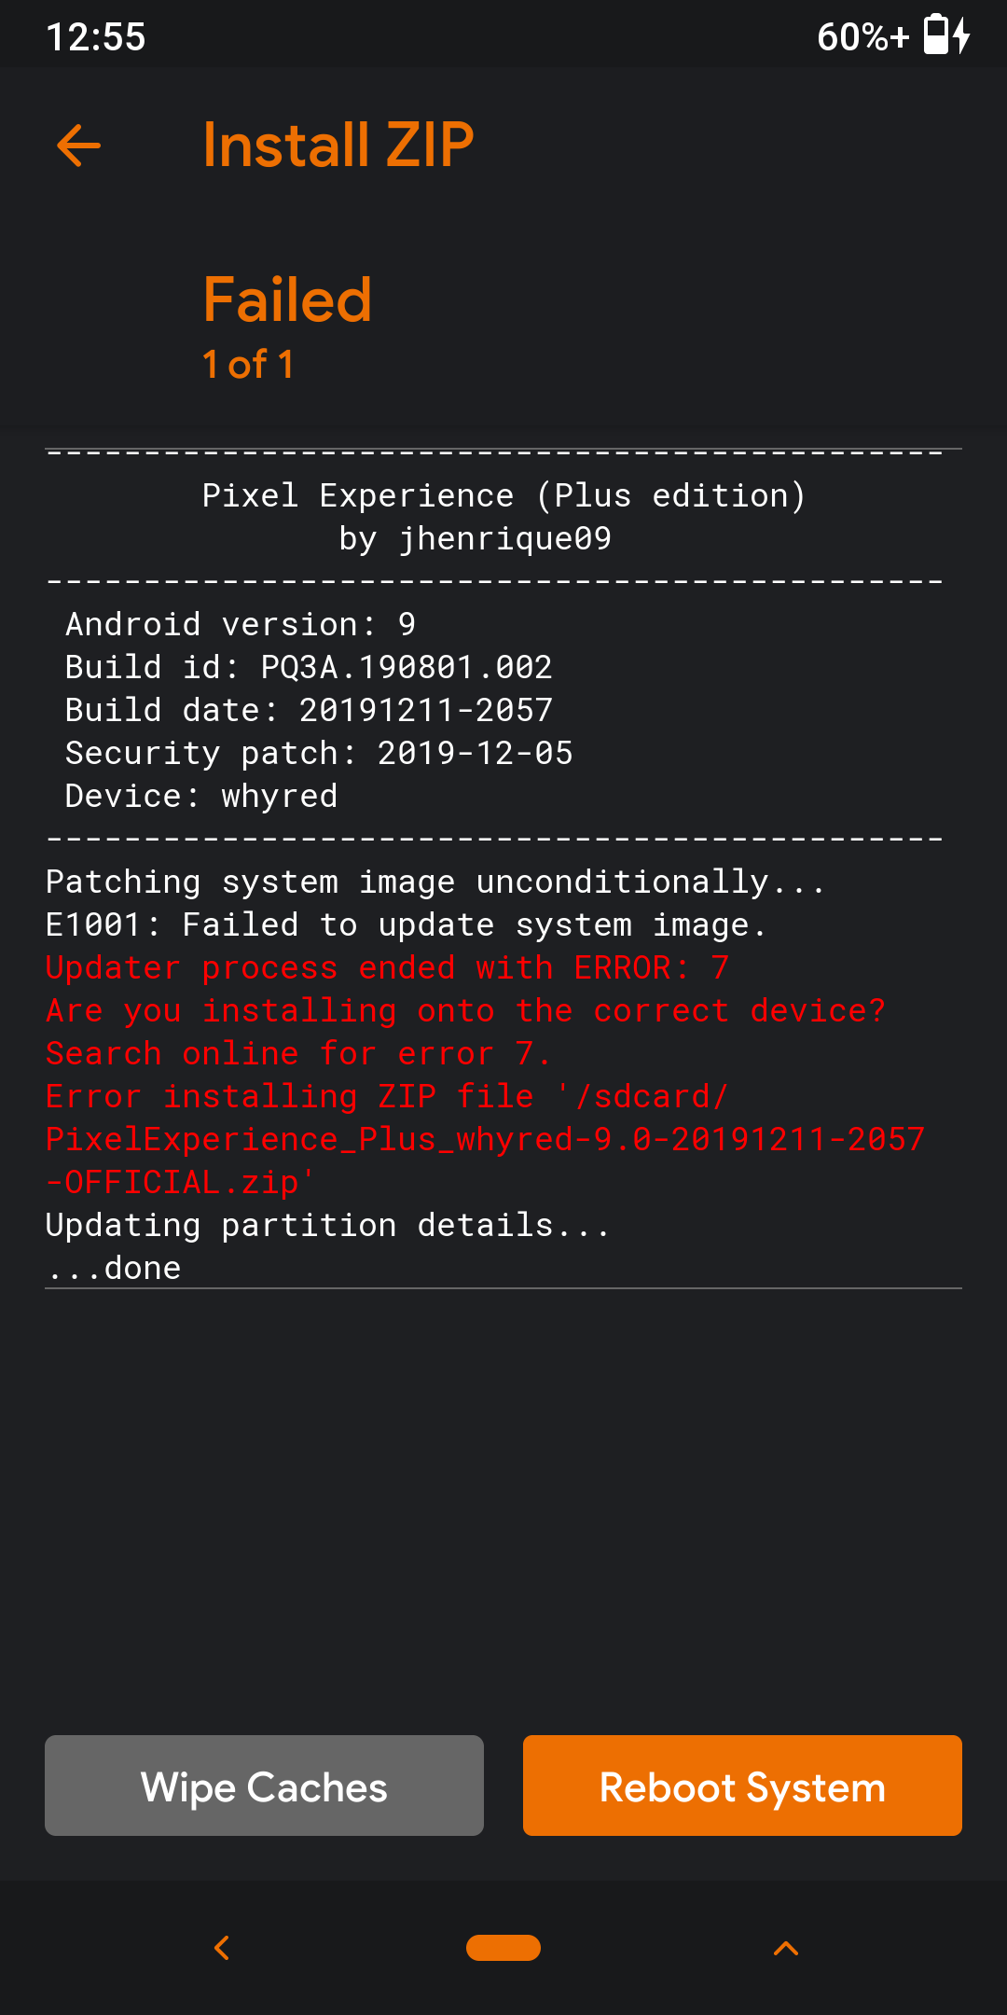The width and height of the screenshot is (1007, 2015).
Task: Select the red PixelExperience_Plus_whyred zip filename line
Action: pyautogui.click(x=485, y=1139)
